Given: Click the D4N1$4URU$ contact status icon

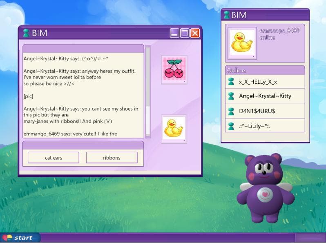Looking at the screenshot, I should click(231, 111).
